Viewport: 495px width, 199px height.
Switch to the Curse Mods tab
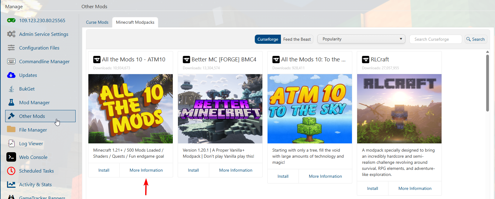(x=97, y=22)
